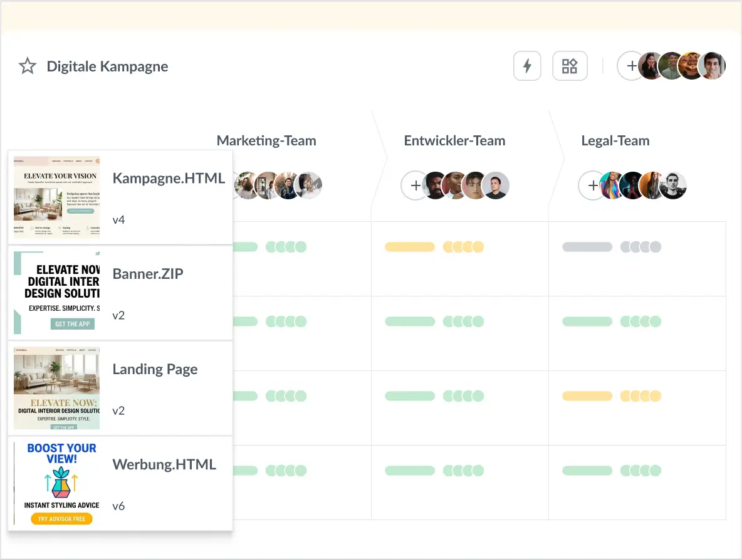Click the Landing Page file name

[155, 369]
